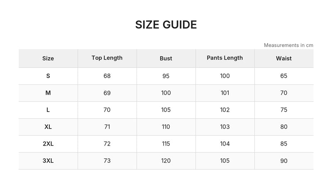Viewport: 332px width, 189px height.
Task: Click the Bust value 110
Action: click(x=166, y=127)
